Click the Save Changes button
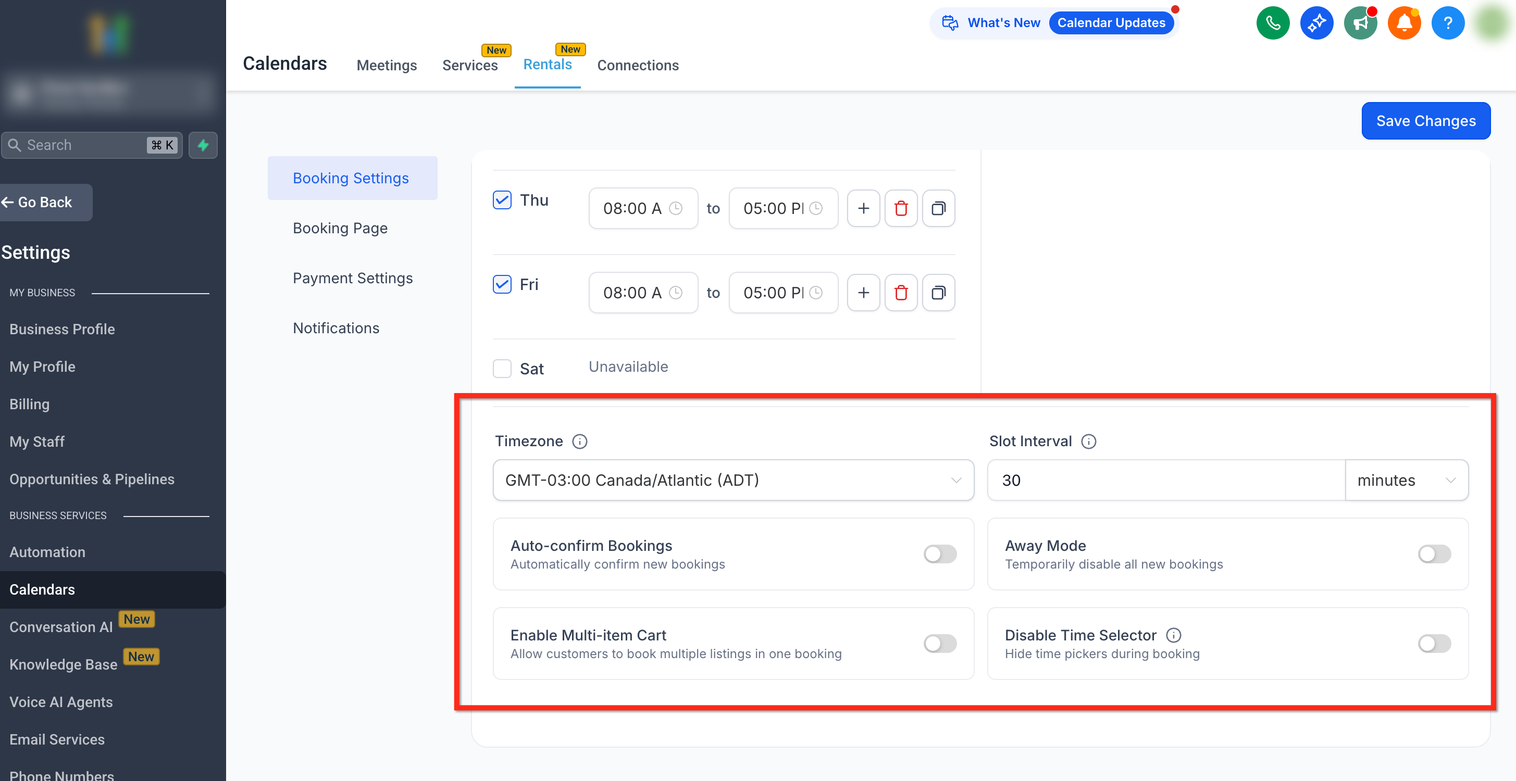Viewport: 1516px width, 781px height. point(1425,121)
